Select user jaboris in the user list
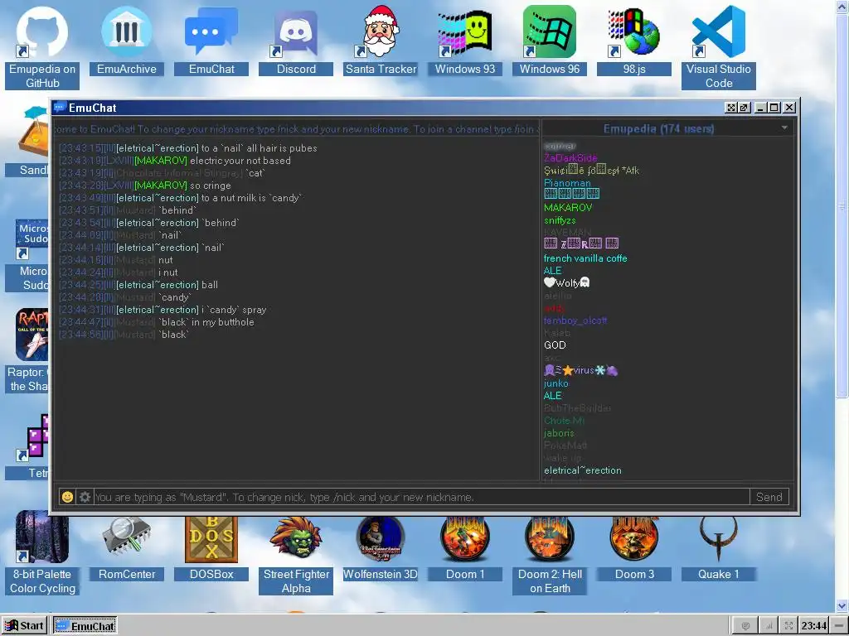849x636 pixels. click(559, 432)
